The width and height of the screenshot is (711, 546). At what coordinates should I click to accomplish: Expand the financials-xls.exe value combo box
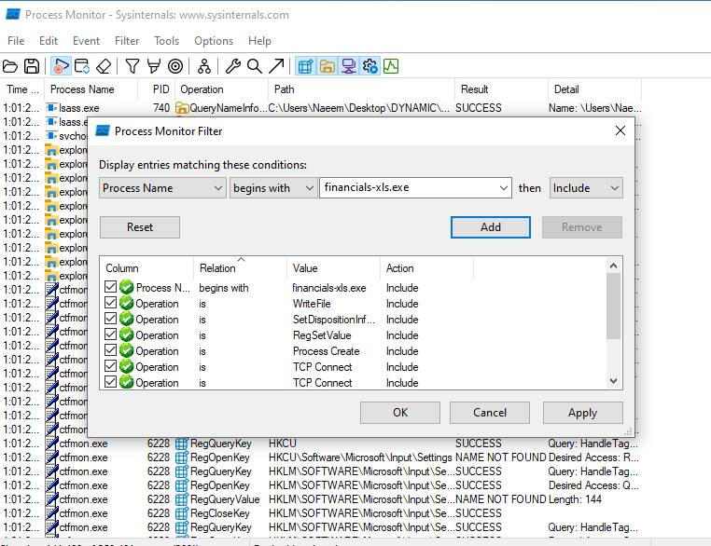click(503, 188)
